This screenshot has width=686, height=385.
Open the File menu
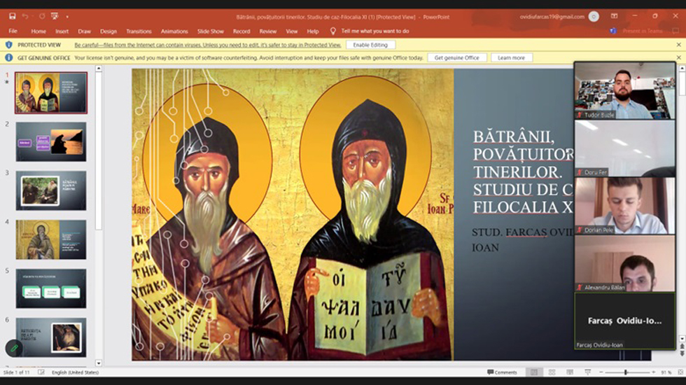coord(13,31)
